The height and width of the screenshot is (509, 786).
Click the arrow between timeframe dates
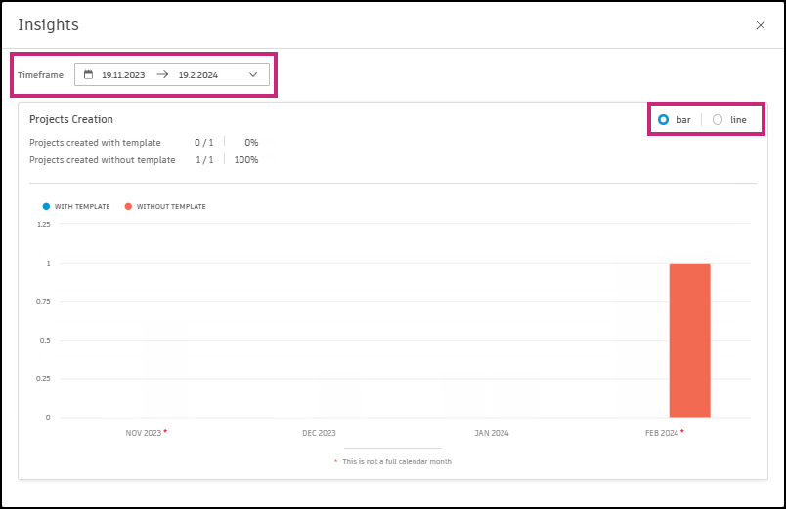coord(162,74)
